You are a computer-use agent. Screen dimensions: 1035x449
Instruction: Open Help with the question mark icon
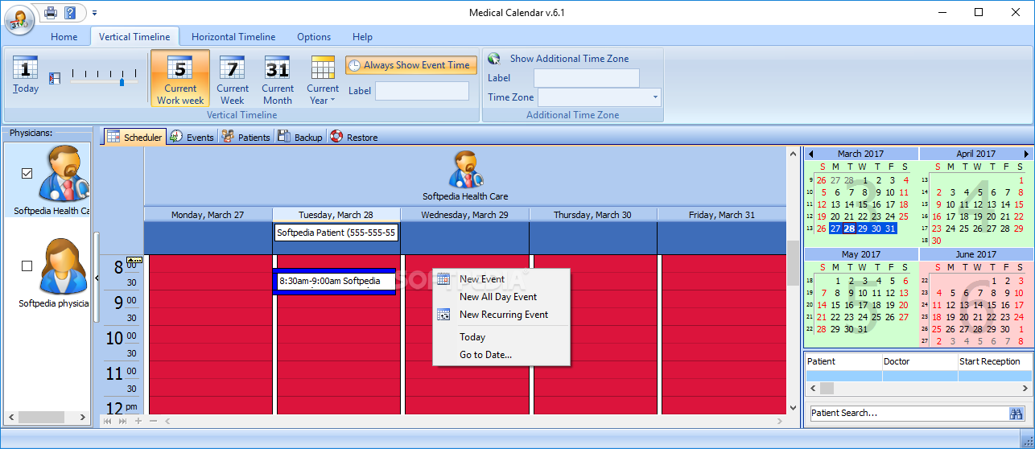[x=71, y=12]
